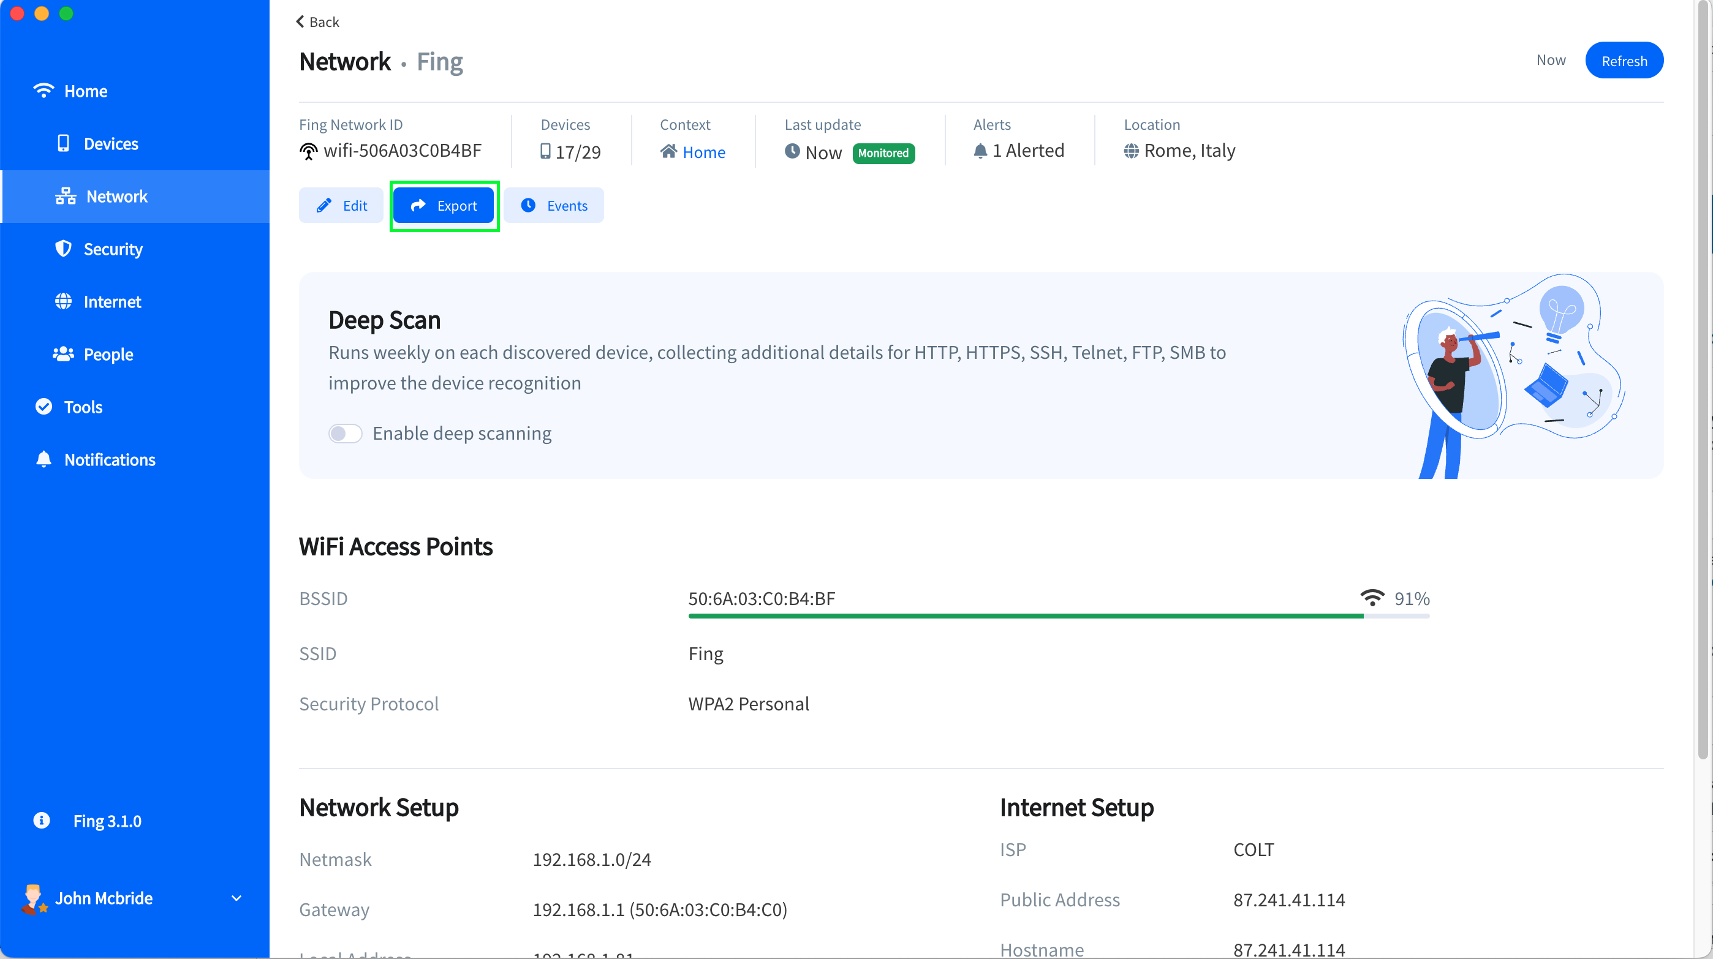Refresh the network view
The image size is (1713, 959).
click(x=1624, y=61)
